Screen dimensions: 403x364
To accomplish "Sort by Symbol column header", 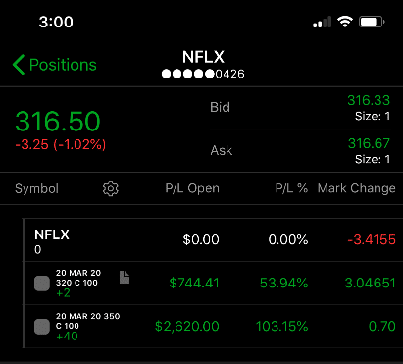I will (x=36, y=188).
